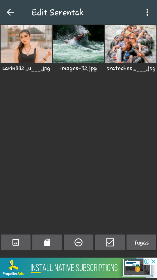Add images using the gallery icon button
This screenshot has height=280, width=157.
[x=16, y=242]
